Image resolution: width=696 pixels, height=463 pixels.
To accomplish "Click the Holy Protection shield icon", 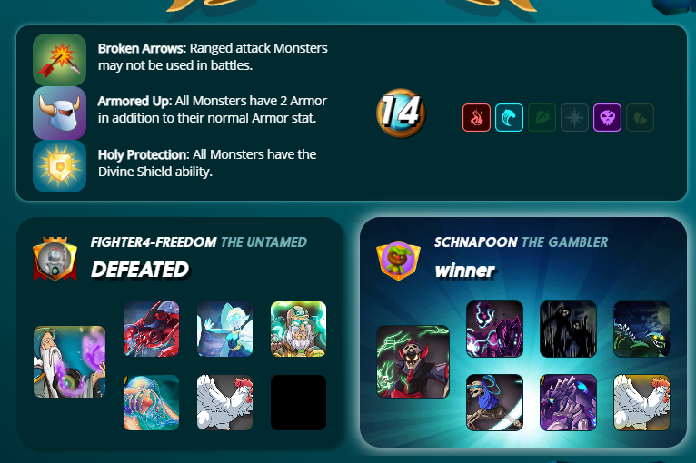I will [59, 166].
